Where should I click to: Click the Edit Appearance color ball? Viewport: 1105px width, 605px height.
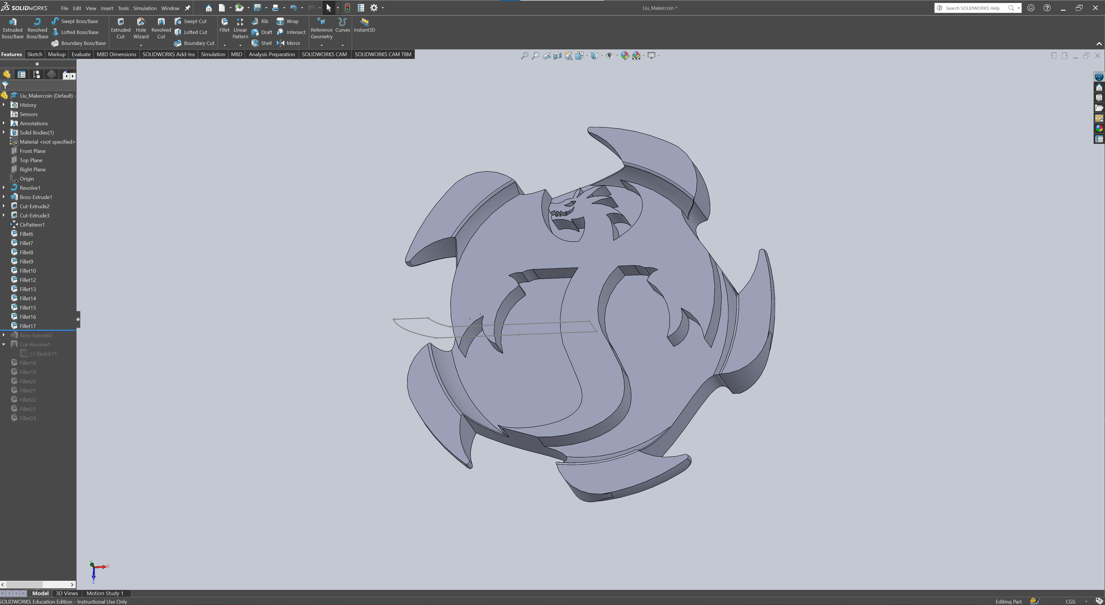625,56
